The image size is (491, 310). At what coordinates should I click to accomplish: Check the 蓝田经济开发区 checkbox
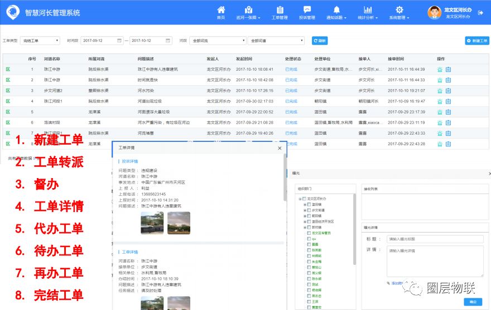coord(309,222)
